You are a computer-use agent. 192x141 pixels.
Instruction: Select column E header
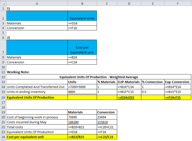click(153, 4)
